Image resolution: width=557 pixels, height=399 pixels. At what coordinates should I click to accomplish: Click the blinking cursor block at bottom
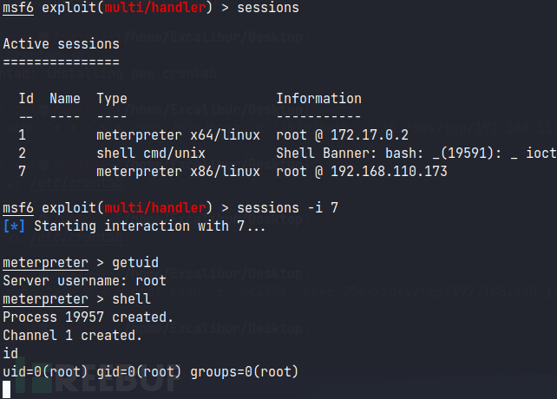[x=7, y=389]
